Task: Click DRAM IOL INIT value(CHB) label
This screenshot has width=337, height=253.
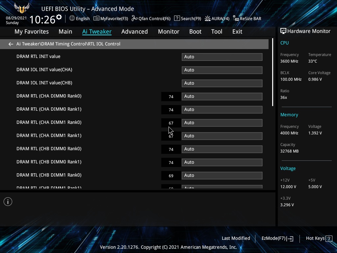Action: (44, 83)
